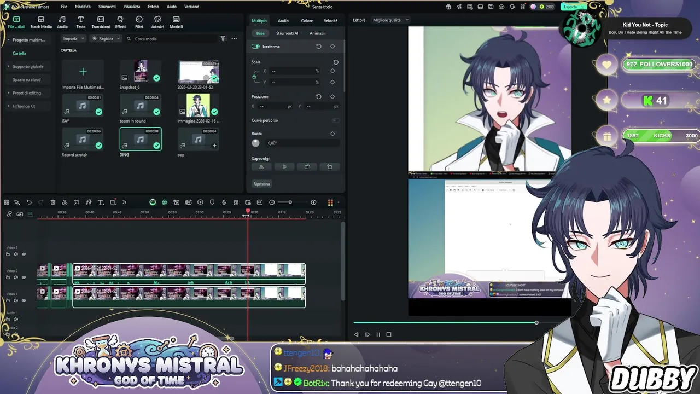
Task: Toggle the Trasforma switch
Action: coord(255,47)
